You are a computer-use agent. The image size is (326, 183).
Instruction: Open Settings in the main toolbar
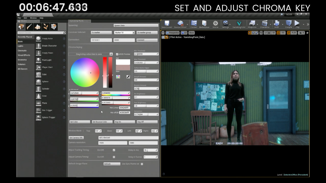(x=225, y=24)
